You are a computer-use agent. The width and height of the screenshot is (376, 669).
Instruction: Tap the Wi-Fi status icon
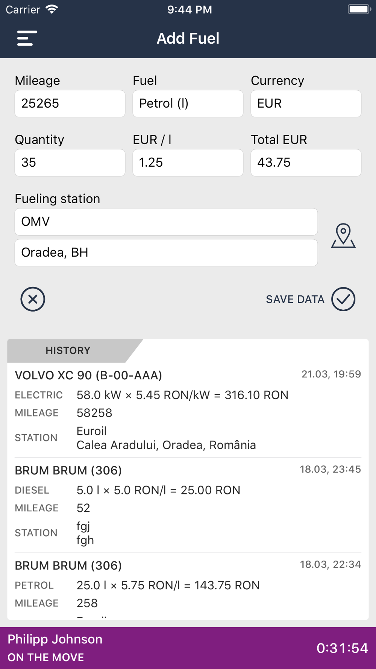coord(52,9)
